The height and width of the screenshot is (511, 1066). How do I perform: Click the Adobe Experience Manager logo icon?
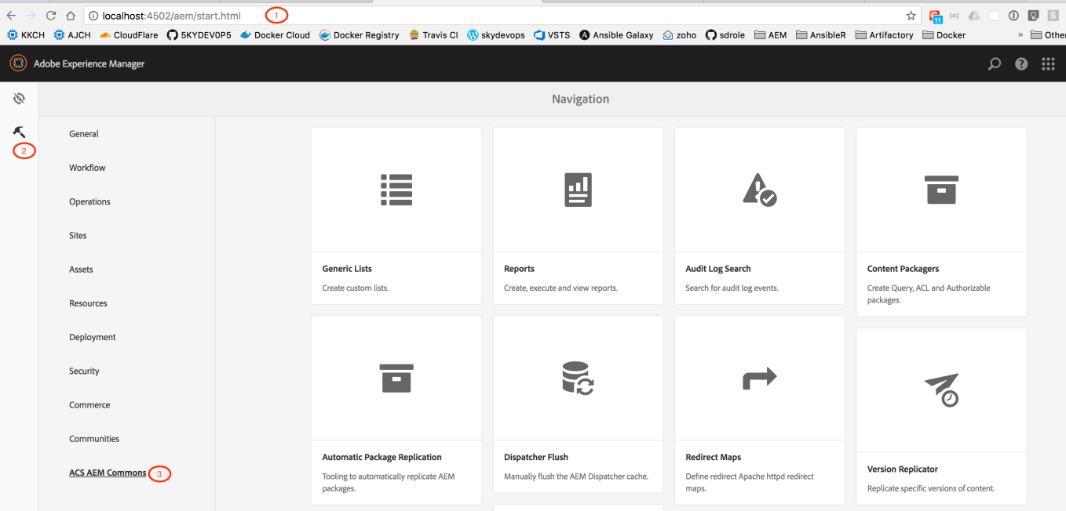18,63
